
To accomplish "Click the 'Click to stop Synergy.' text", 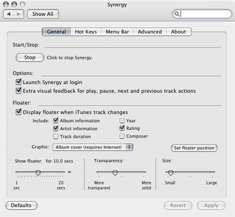I will [x=70, y=58].
